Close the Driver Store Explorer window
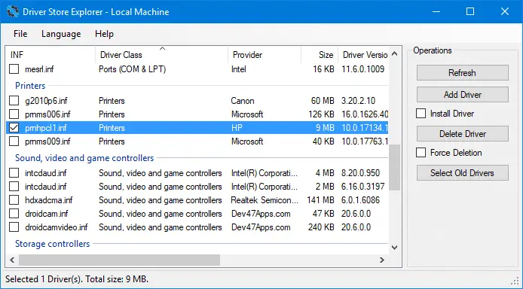Screen dimensions: 523x289 (x=505, y=11)
